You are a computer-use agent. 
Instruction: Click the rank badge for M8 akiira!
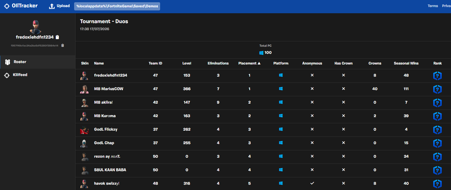pos(437,103)
